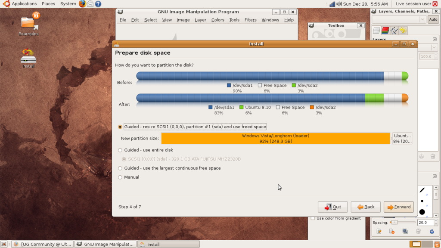Click the network signal indicator in system tray

click(332, 4)
